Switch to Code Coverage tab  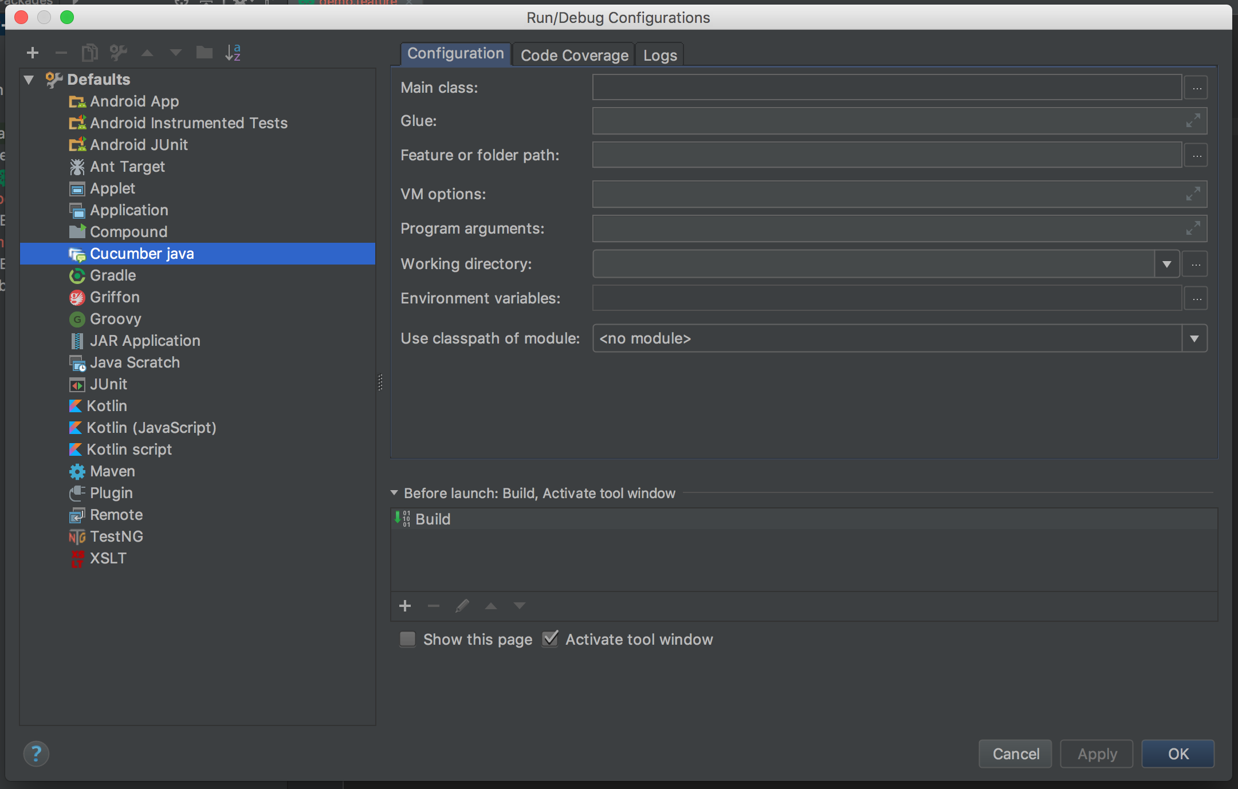tap(574, 56)
